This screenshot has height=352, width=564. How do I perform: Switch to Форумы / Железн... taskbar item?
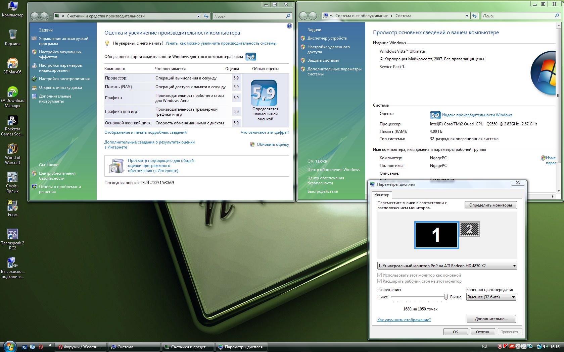[81, 347]
